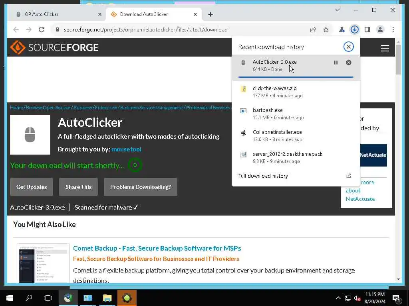Go forward to the next page
Screen dimensions: 409x306
click(29, 29)
